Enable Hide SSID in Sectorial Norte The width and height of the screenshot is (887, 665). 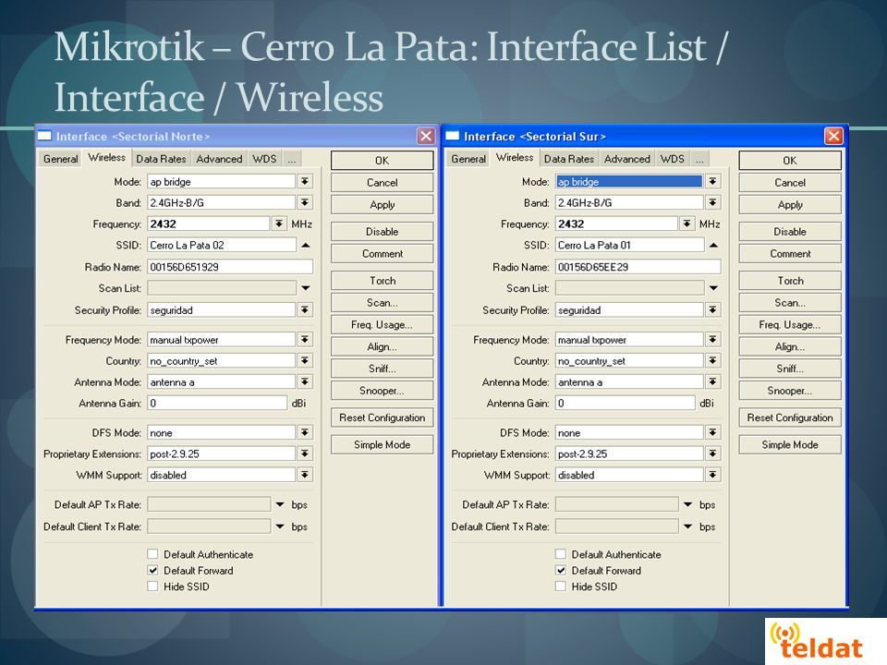pos(152,586)
